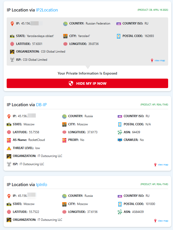The width and height of the screenshot is (173, 230).
Task: Open the IP2Location link in heading
Action: (x=47, y=10)
